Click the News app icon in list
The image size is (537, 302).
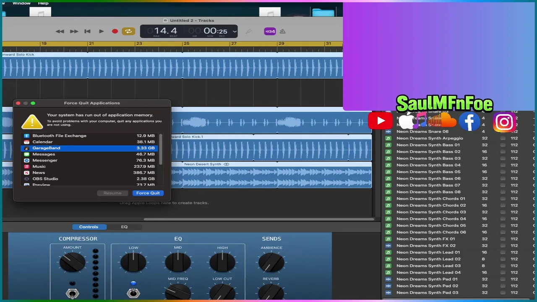click(27, 173)
